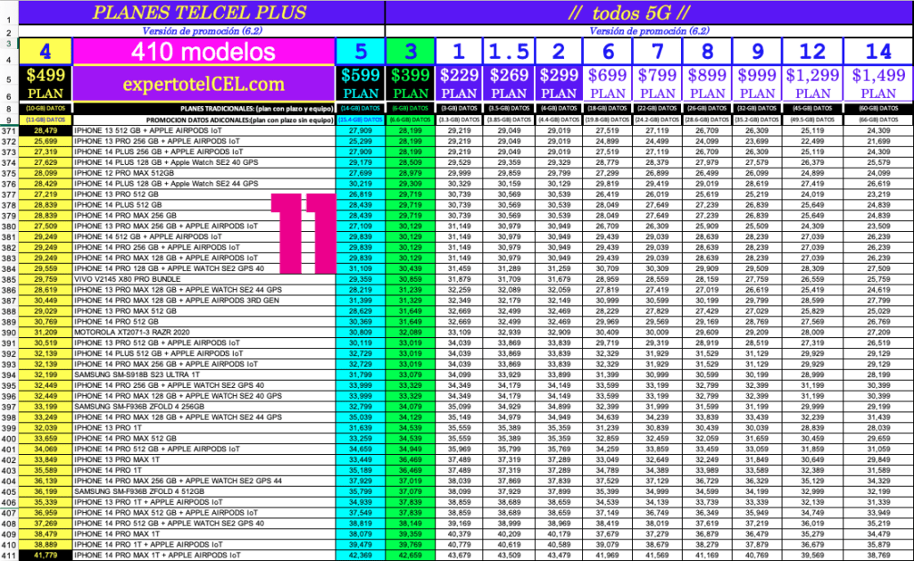Image resolution: width=914 pixels, height=561 pixels.
Task: Select the $599 PLAN header
Action: point(361,83)
